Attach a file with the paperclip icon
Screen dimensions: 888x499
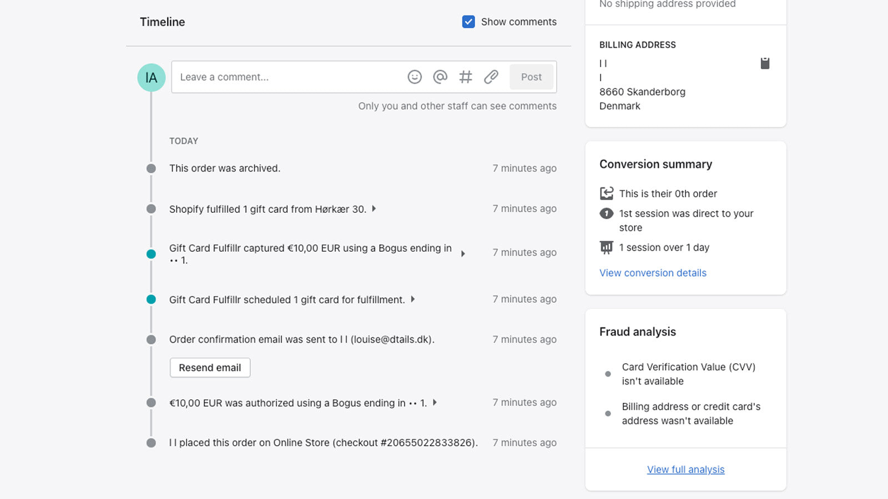click(491, 77)
